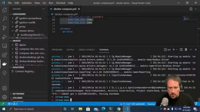Viewport: 200px width, 112px height.
Task: Switch to the PROBLEMS tab
Action: pos(57,50)
